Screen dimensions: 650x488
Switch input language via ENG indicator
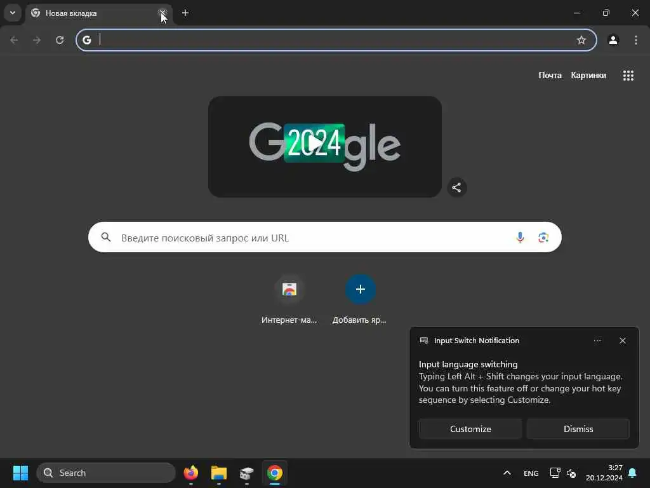click(531, 473)
